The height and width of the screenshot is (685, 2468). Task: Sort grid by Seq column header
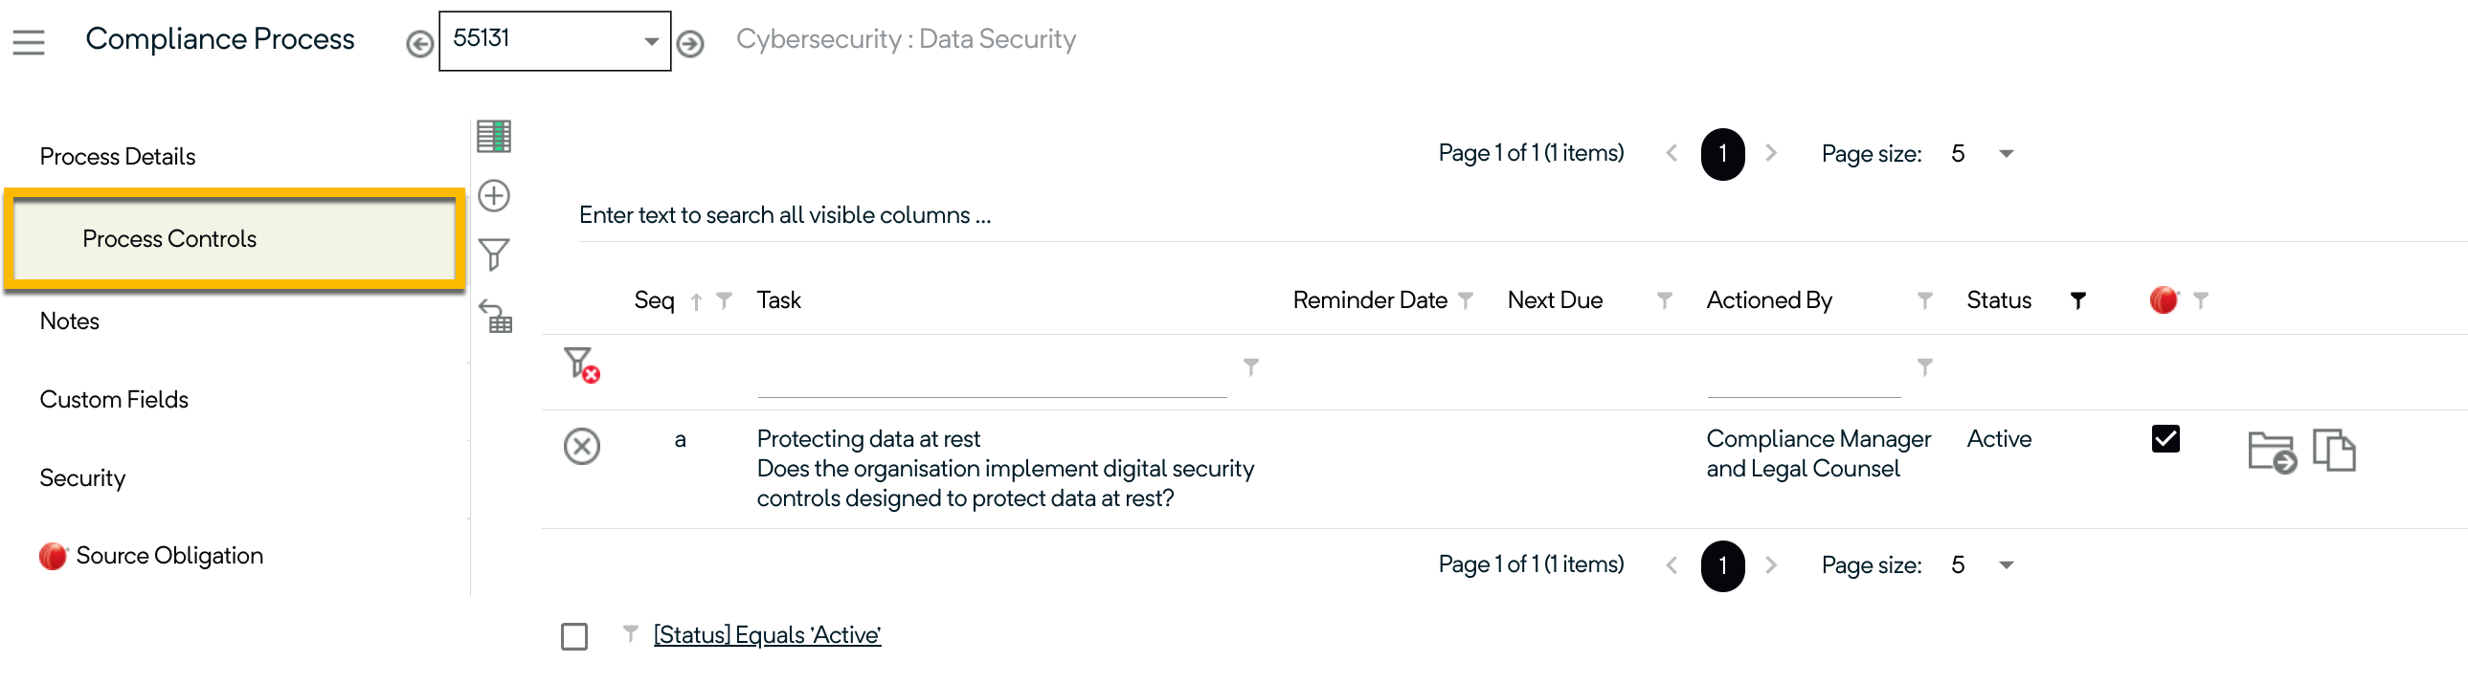coord(655,300)
